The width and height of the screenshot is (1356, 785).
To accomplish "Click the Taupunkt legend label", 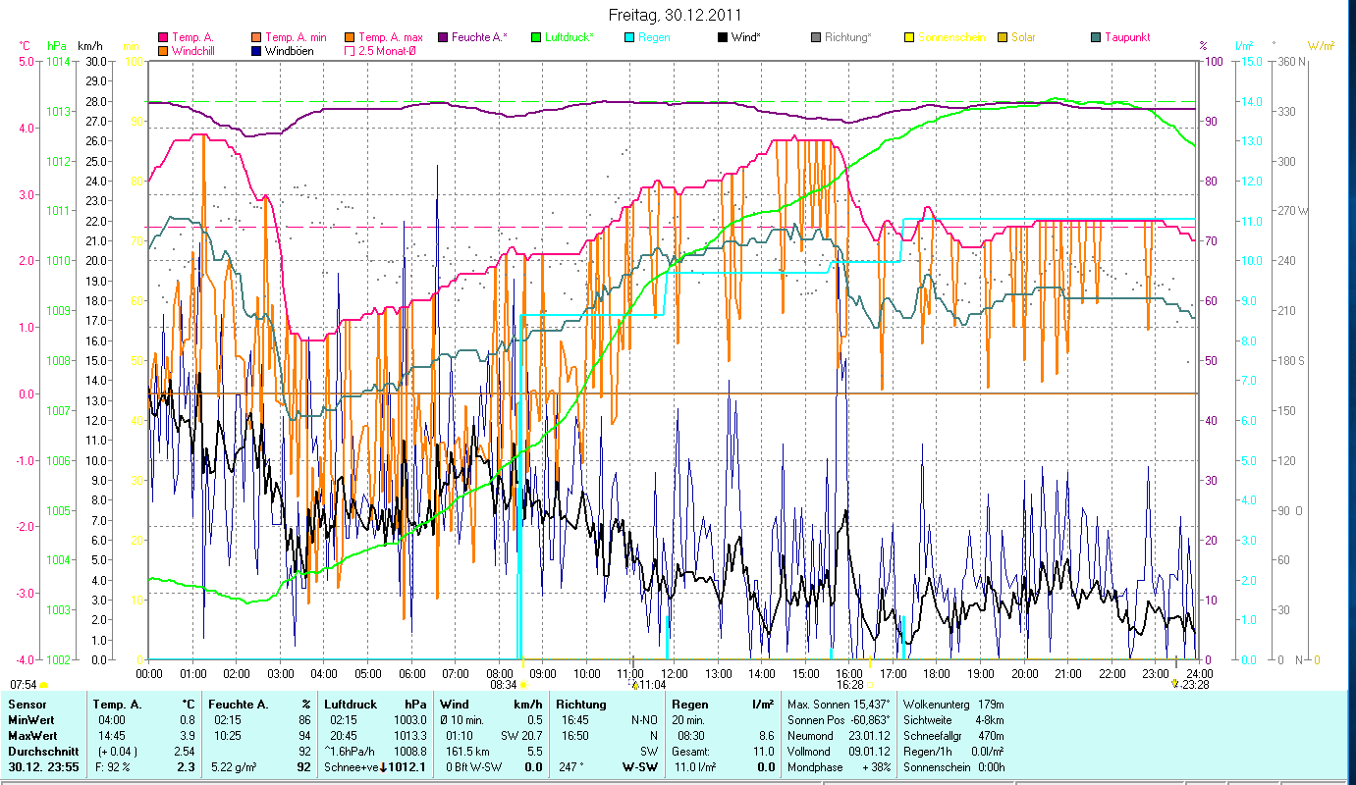I will click(1126, 37).
